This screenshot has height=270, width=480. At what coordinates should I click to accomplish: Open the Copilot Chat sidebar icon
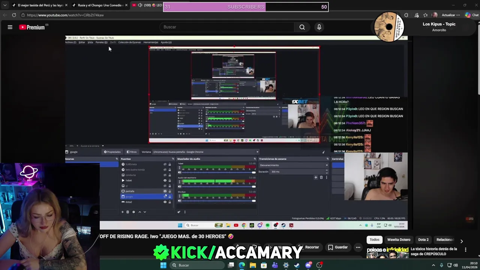(x=472, y=15)
